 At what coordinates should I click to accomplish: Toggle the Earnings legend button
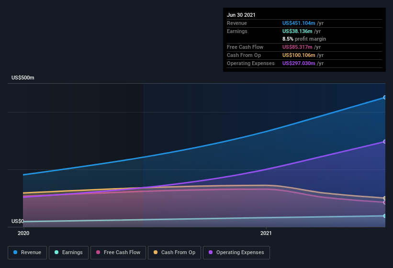pos(68,253)
